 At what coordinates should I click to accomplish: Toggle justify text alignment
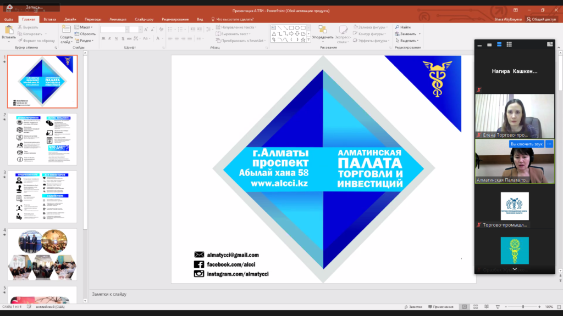pos(190,38)
